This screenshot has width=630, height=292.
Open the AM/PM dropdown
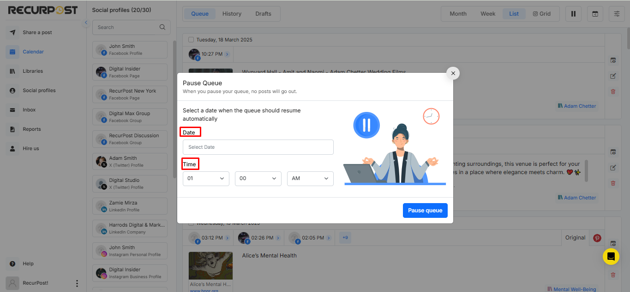coord(310,178)
